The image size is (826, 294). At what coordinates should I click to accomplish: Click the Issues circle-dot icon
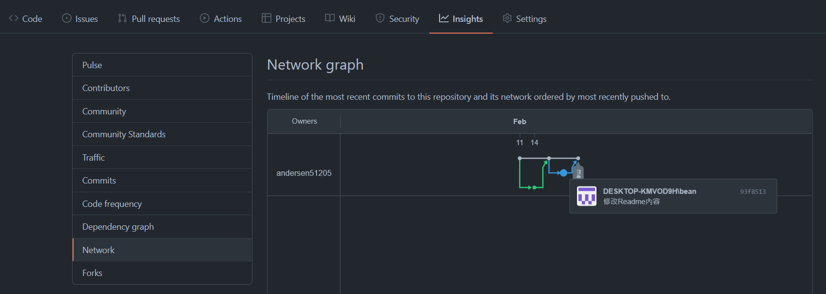click(67, 18)
